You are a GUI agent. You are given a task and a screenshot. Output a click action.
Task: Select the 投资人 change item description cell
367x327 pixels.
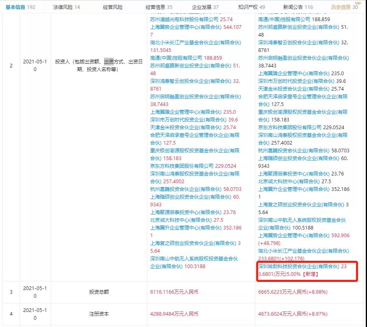(x=99, y=65)
